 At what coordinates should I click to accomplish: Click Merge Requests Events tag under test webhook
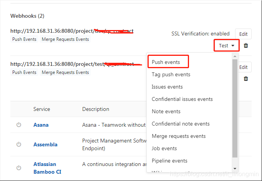65,72
